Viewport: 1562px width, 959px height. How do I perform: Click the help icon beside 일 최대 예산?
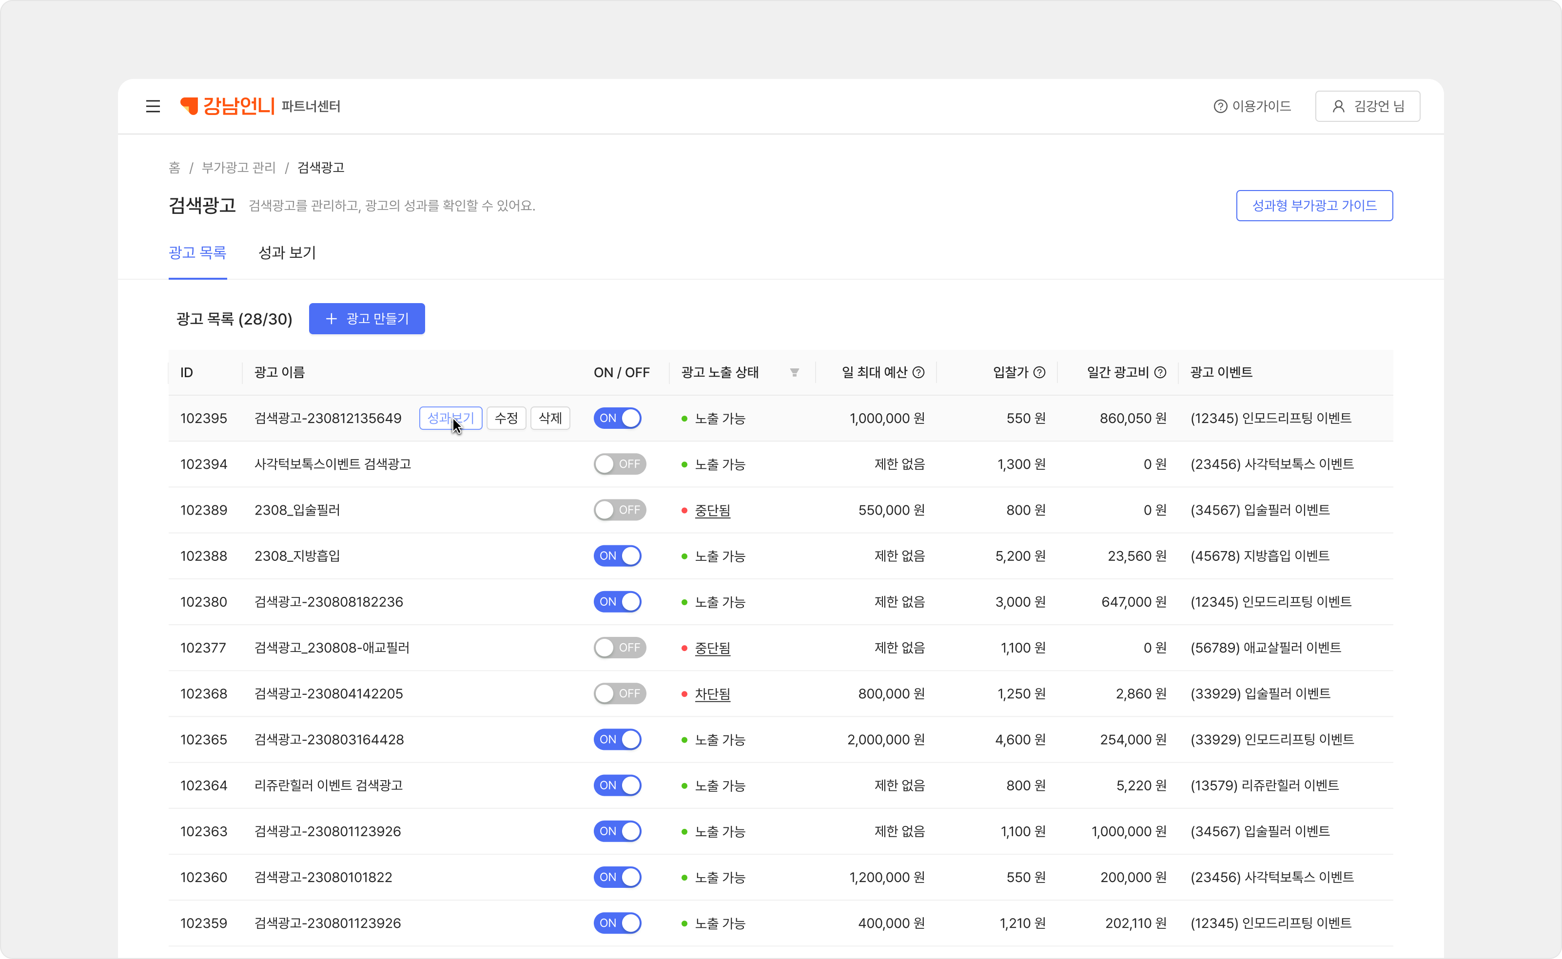[x=918, y=372]
